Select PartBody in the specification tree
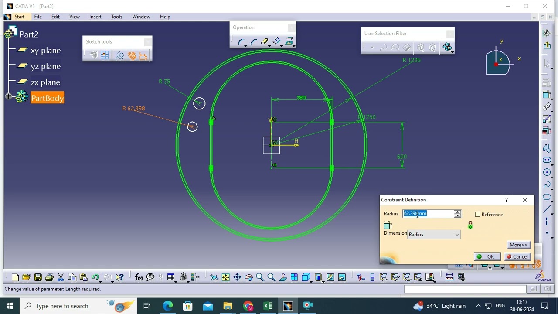Viewport: 558px width, 314px height. tap(47, 98)
